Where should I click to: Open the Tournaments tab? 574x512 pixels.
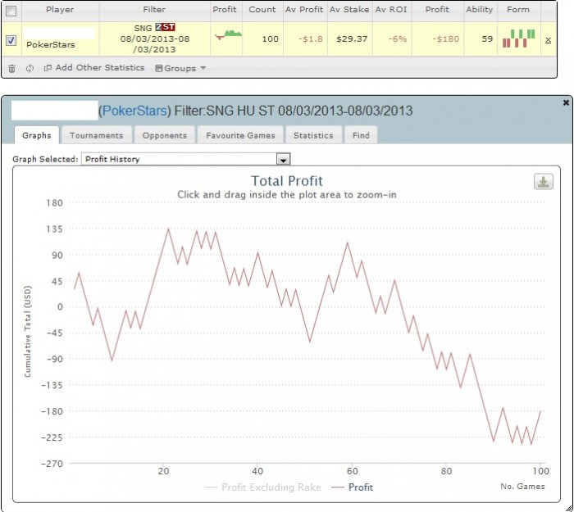coord(96,135)
